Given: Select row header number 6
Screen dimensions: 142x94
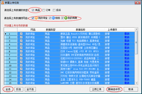Looking at the screenshot, I should point(11,51).
